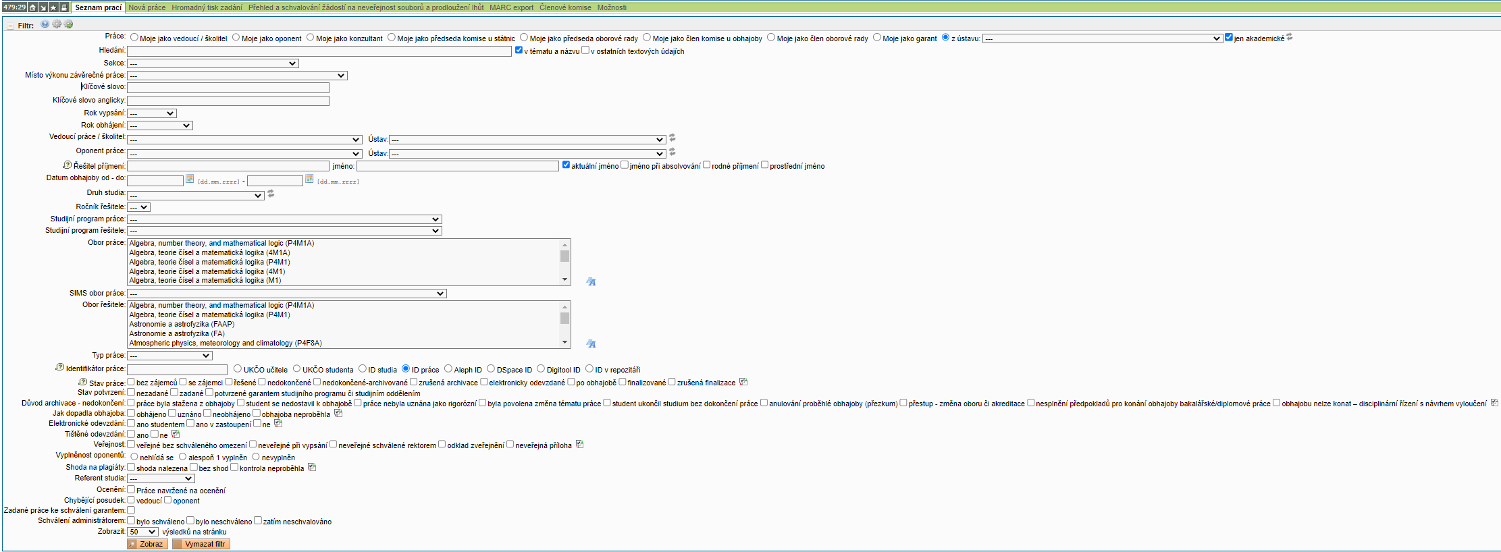Click help icon next to Řešitel příjmení
The image size is (1501, 552).
[x=67, y=165]
